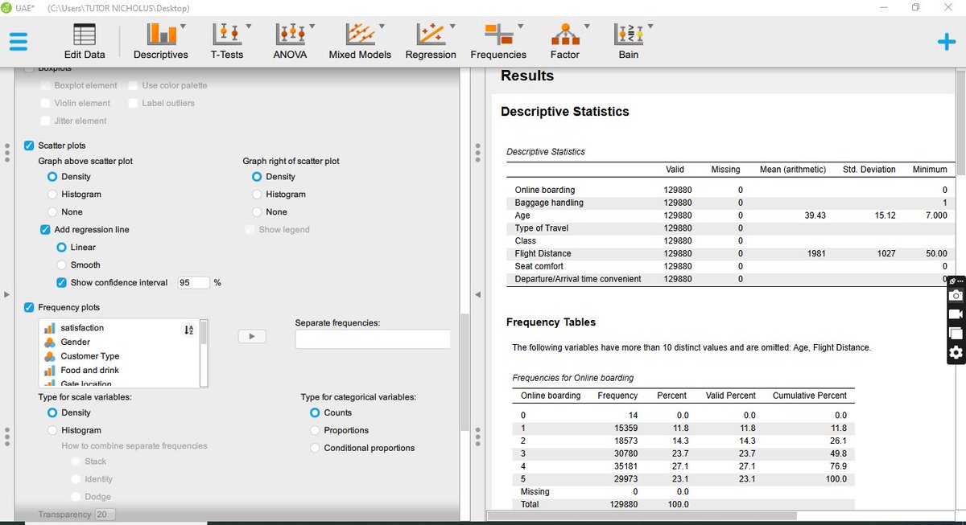Select None for graph above scatter plot
966x525 pixels.
coord(52,212)
